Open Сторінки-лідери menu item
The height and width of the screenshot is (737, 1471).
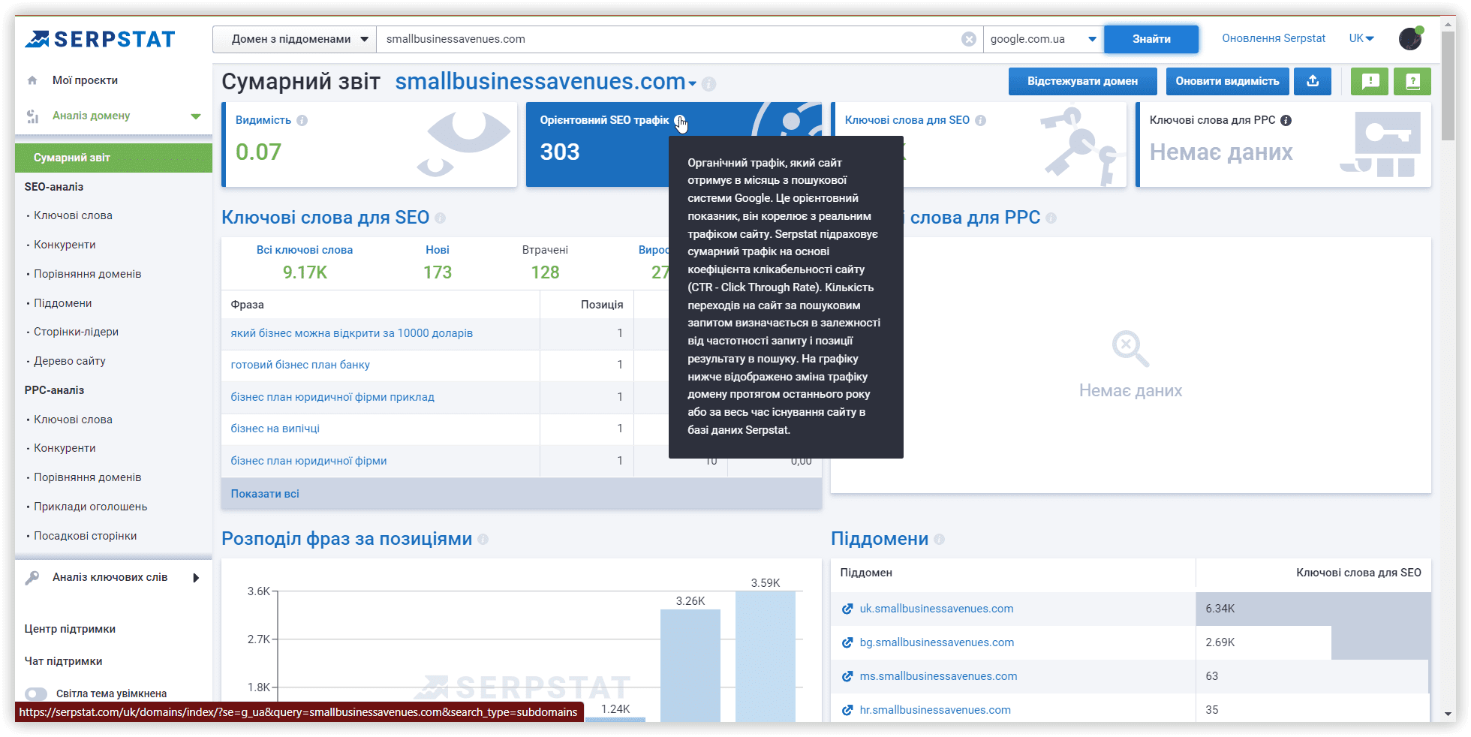click(76, 332)
